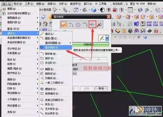Toggle the arc center snap option
The height and width of the screenshot is (117, 163).
click(x=120, y=37)
